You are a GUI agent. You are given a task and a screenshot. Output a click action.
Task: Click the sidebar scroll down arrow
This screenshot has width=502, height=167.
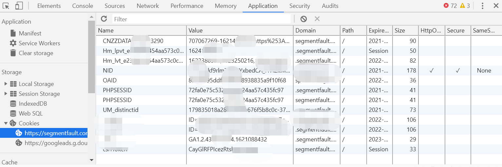(x=91, y=160)
